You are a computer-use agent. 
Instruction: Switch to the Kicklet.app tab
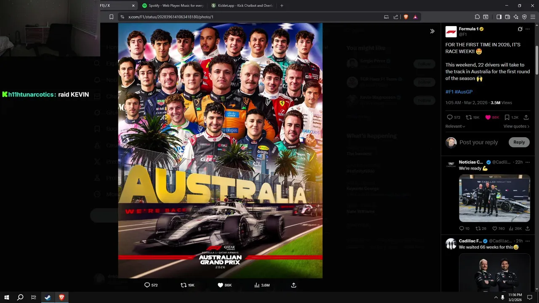242,5
